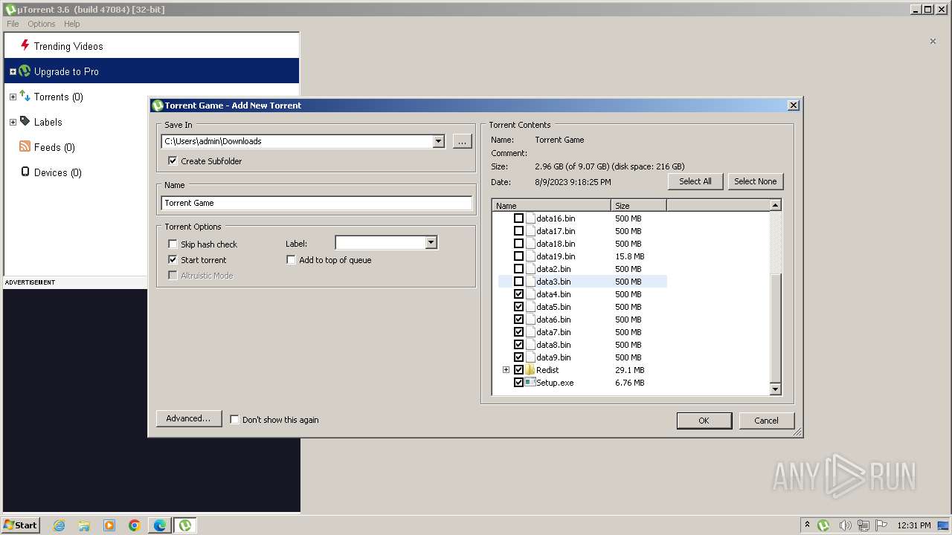Open the Save In path dropdown
The width and height of the screenshot is (952, 535).
(x=438, y=141)
